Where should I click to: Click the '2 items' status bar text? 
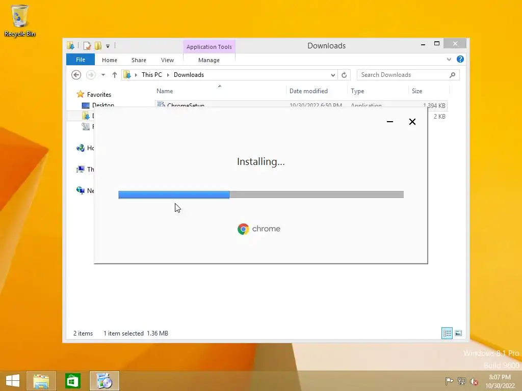coord(83,333)
